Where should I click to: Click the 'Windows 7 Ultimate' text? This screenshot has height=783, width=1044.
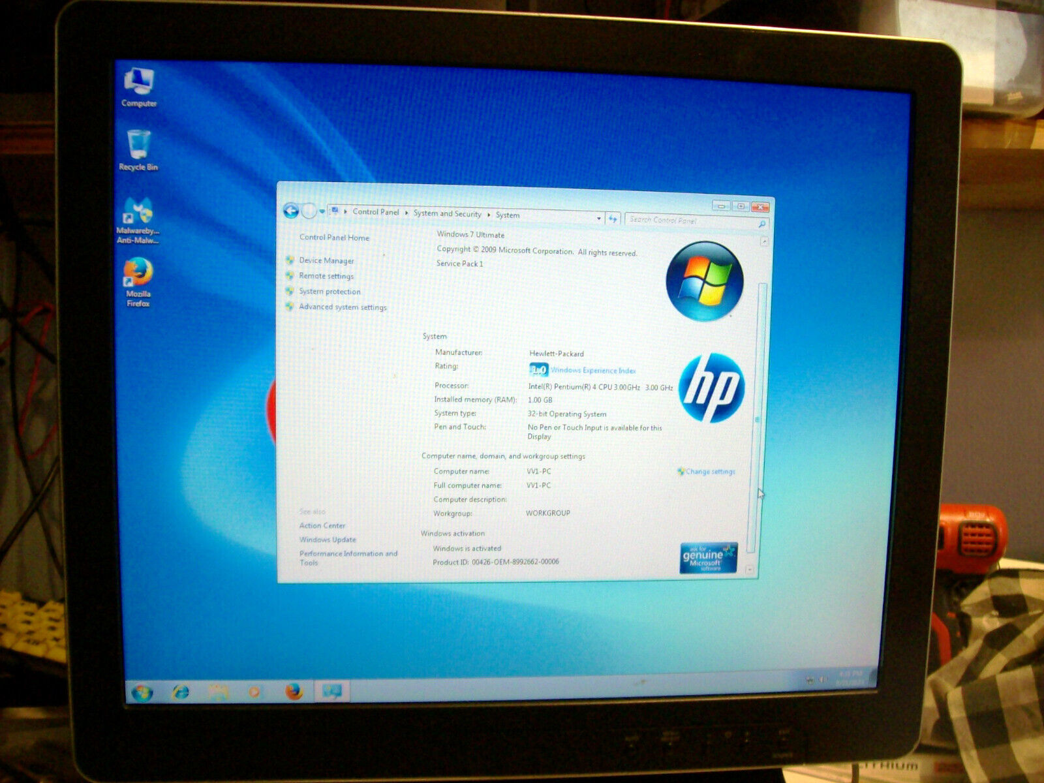pyautogui.click(x=470, y=235)
